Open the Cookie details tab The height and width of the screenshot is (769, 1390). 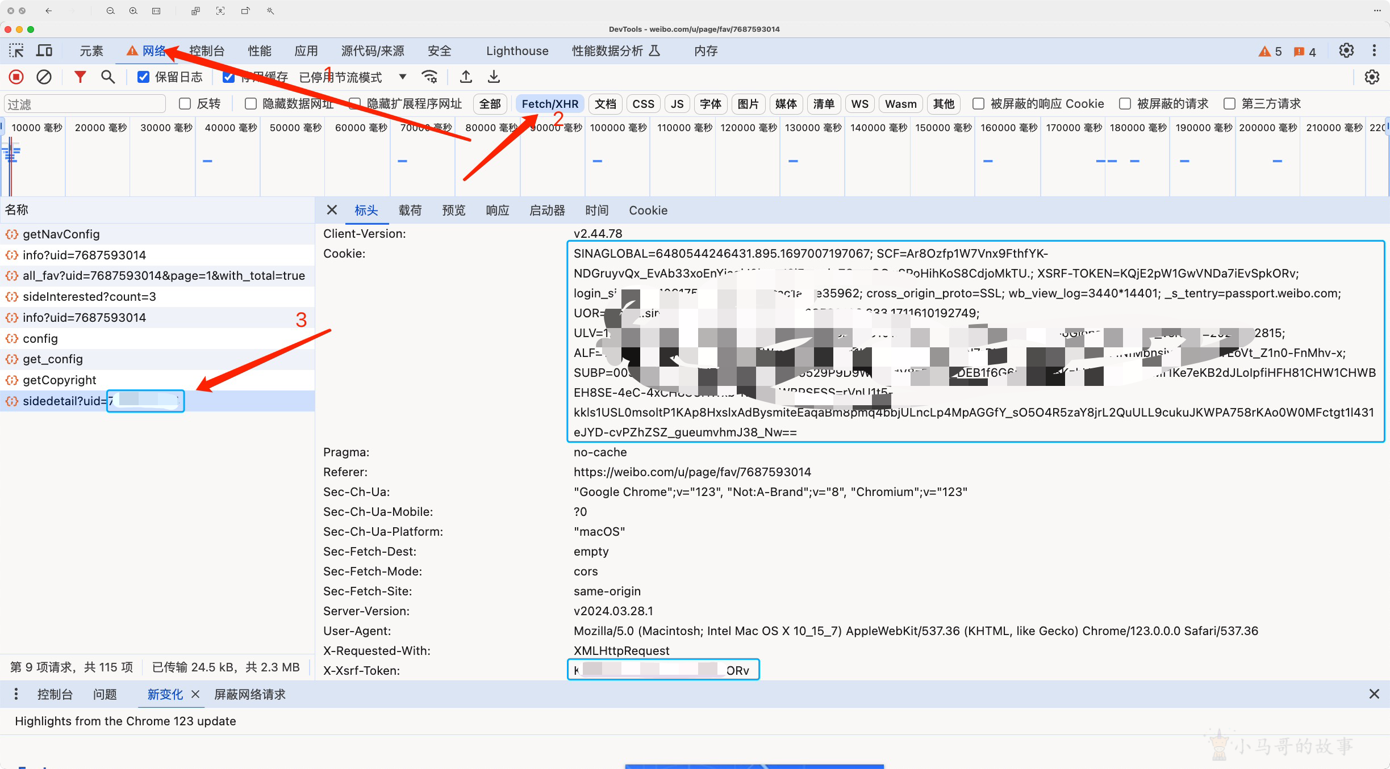648,211
